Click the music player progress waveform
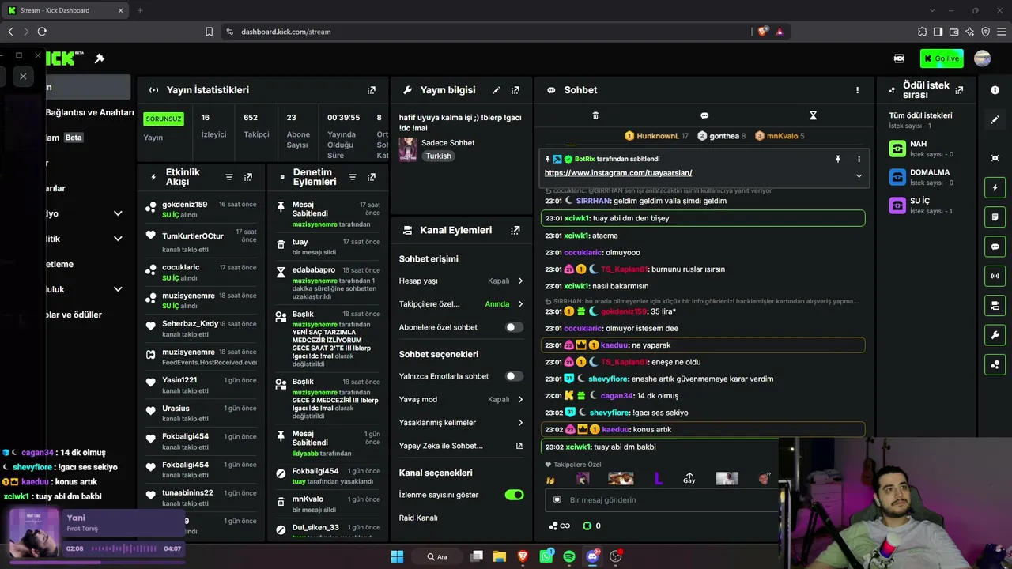Viewport: 1012px width, 569px height. pos(123,548)
